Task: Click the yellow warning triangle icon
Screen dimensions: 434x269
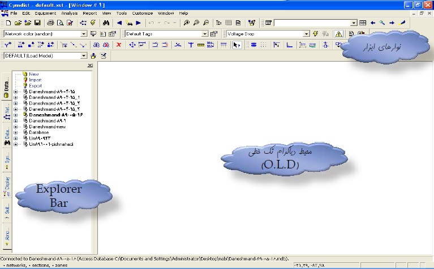Action: 338,34
